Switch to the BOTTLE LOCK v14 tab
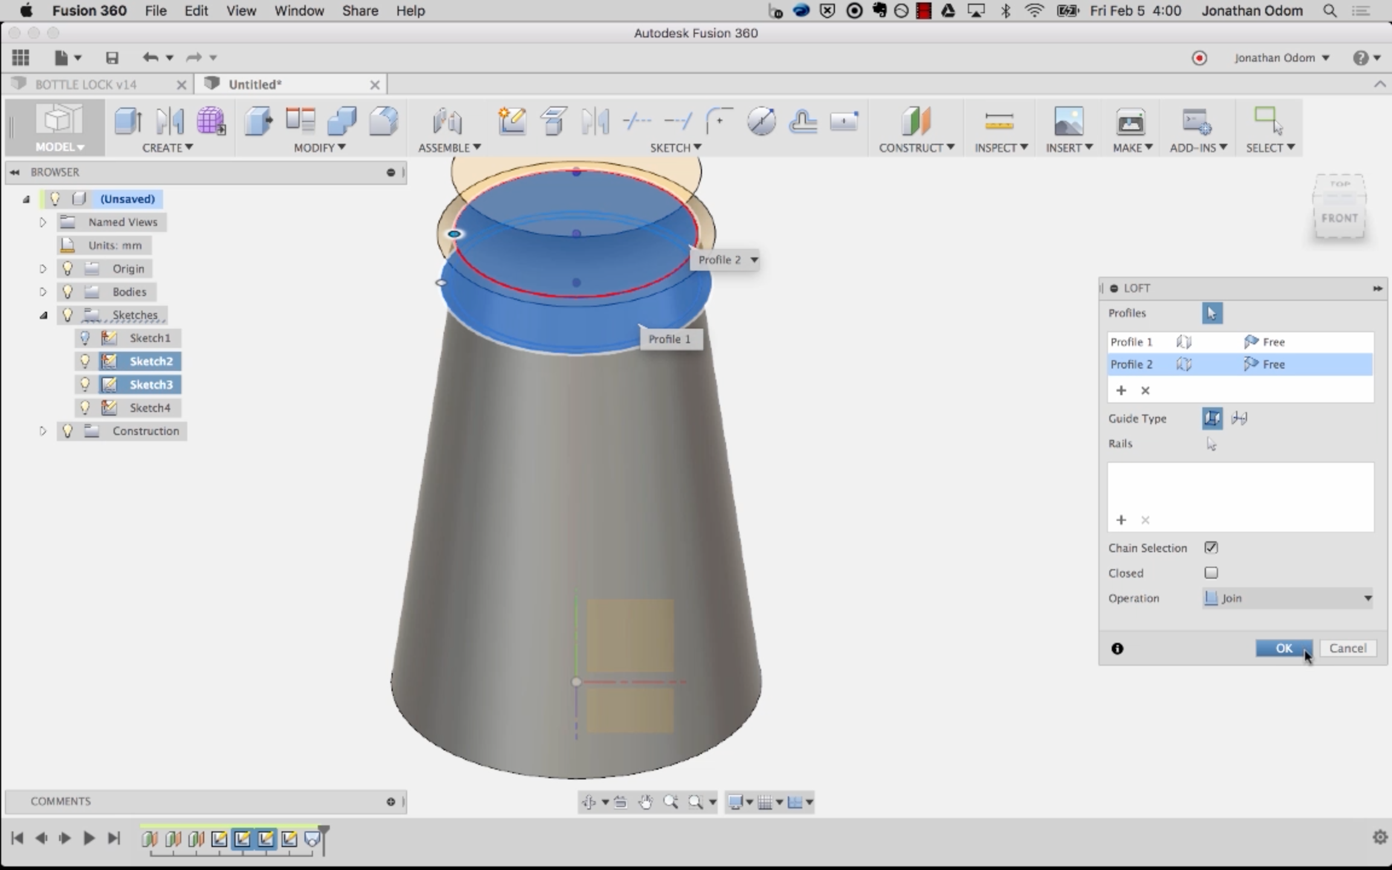The image size is (1392, 870). 86,85
